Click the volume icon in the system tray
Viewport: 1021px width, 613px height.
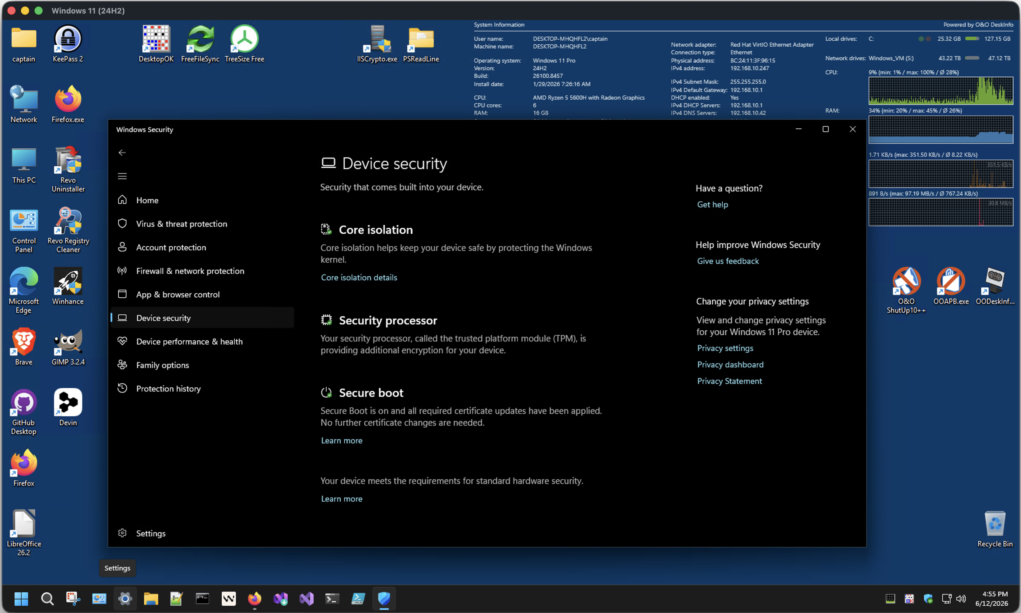[961, 599]
